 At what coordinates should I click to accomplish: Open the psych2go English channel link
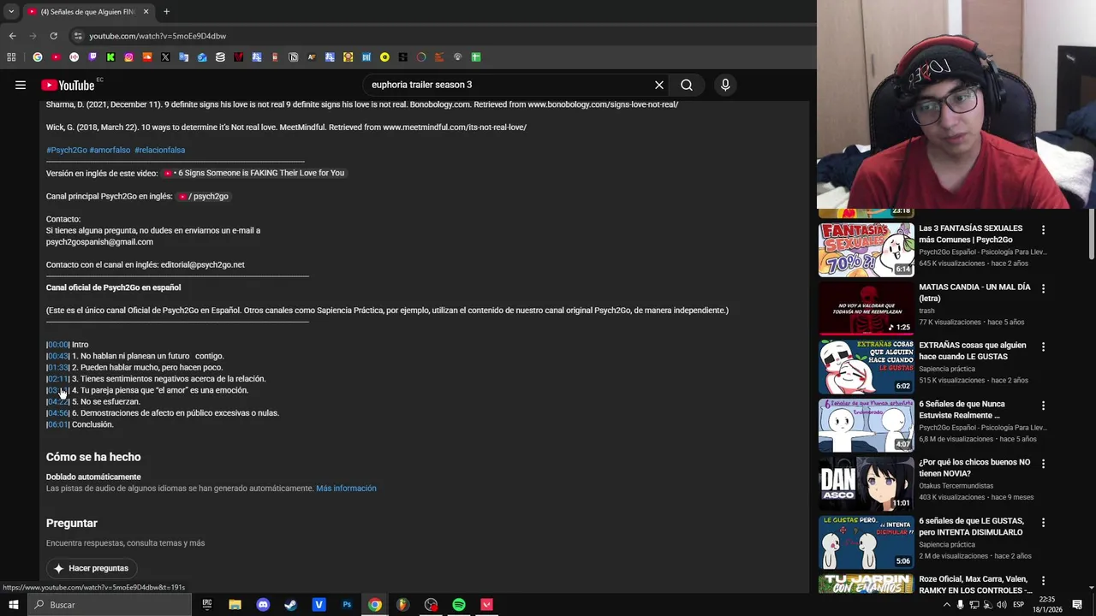click(204, 196)
